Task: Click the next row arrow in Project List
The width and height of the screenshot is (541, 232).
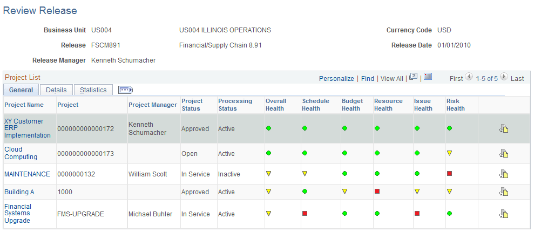Action: click(x=503, y=78)
